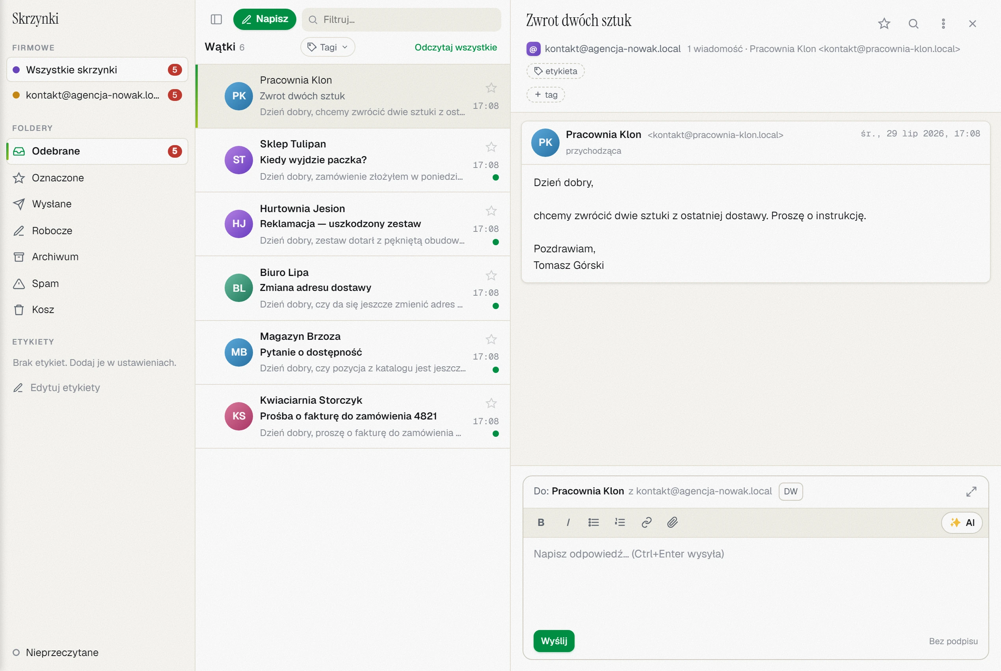The image size is (1001, 671).
Task: Insert a bulleted list
Action: click(594, 522)
